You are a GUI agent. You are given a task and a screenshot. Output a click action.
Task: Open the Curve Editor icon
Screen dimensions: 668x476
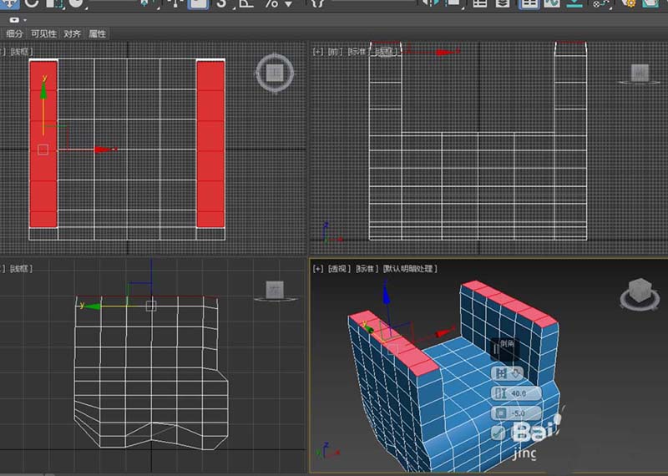[552, 3]
